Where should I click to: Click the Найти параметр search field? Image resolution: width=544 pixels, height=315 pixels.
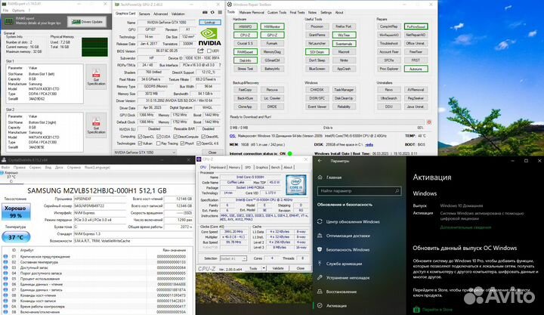359,191
